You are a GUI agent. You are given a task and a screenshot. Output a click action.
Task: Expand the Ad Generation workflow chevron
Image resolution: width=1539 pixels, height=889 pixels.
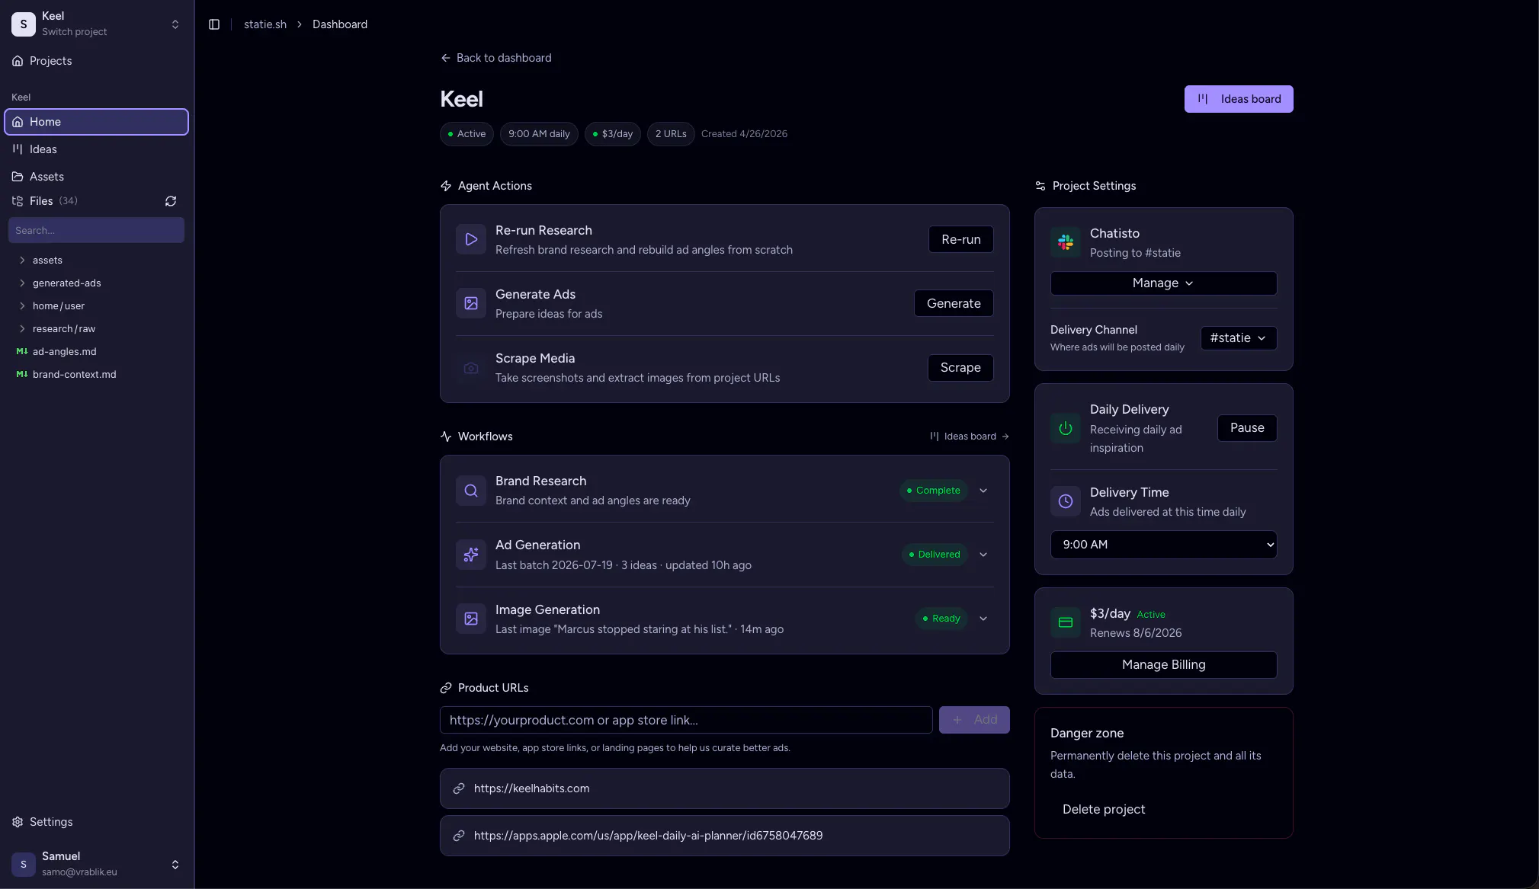coord(983,555)
